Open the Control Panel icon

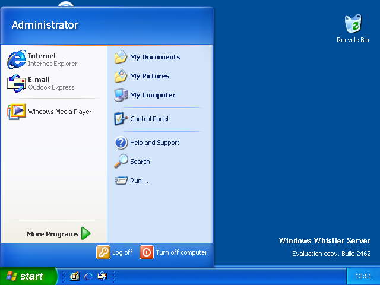pos(121,119)
